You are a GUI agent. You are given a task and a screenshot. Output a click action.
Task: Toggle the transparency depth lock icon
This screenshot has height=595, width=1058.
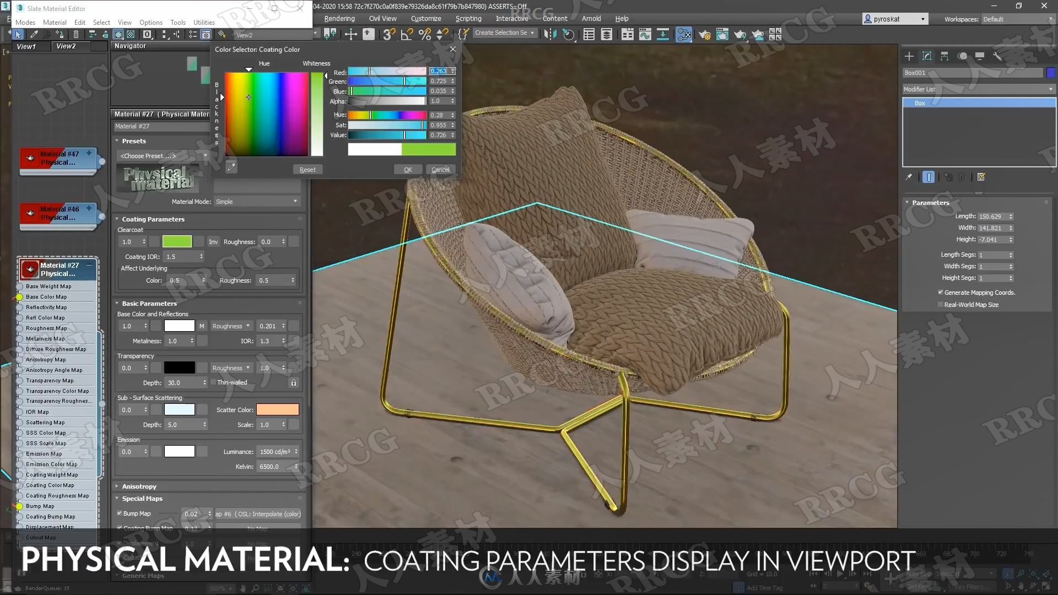(294, 382)
